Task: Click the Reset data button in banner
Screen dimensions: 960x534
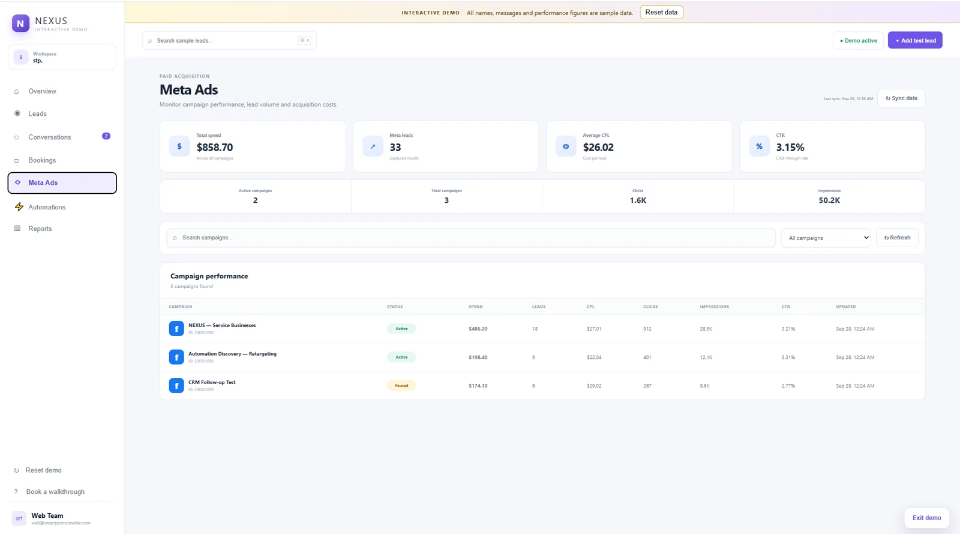Action: point(661,12)
